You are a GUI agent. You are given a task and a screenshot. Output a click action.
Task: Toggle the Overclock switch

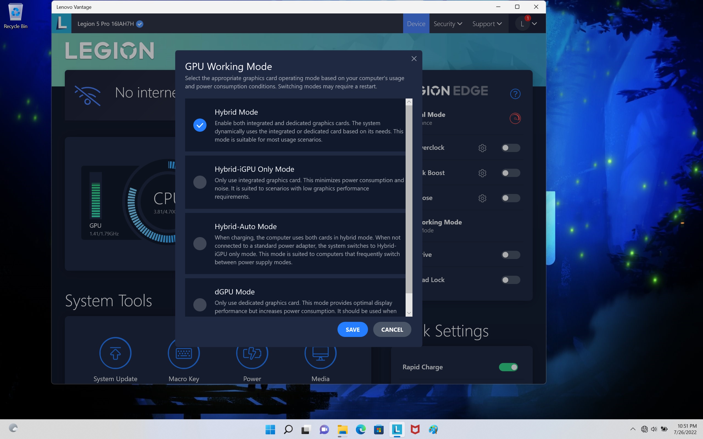pos(511,148)
